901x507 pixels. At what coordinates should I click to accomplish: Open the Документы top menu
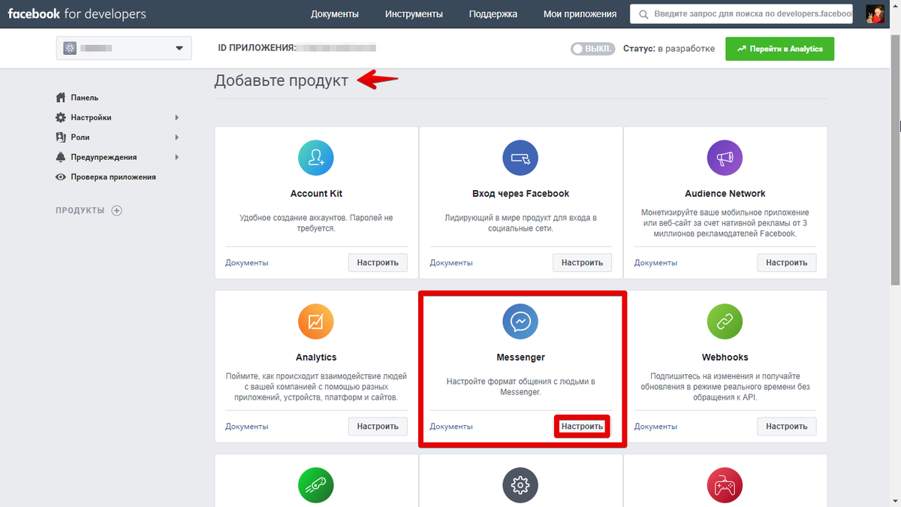[x=335, y=14]
